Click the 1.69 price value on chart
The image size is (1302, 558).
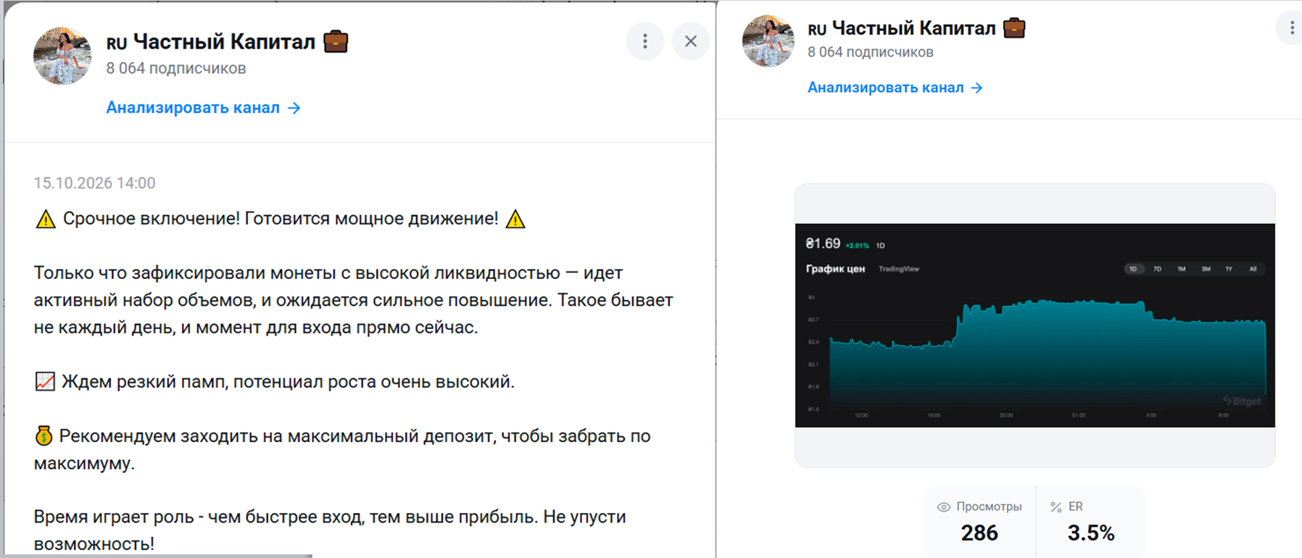(x=823, y=243)
